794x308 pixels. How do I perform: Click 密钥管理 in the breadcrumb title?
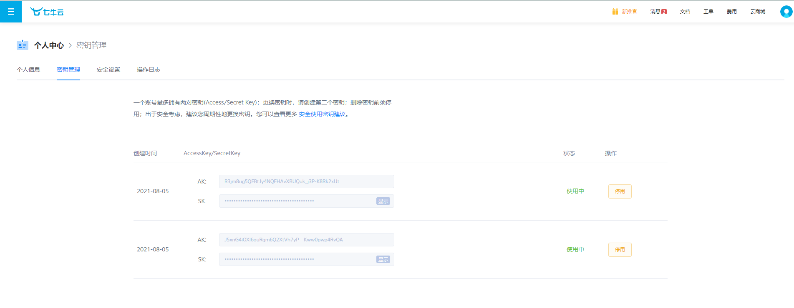tap(91, 45)
